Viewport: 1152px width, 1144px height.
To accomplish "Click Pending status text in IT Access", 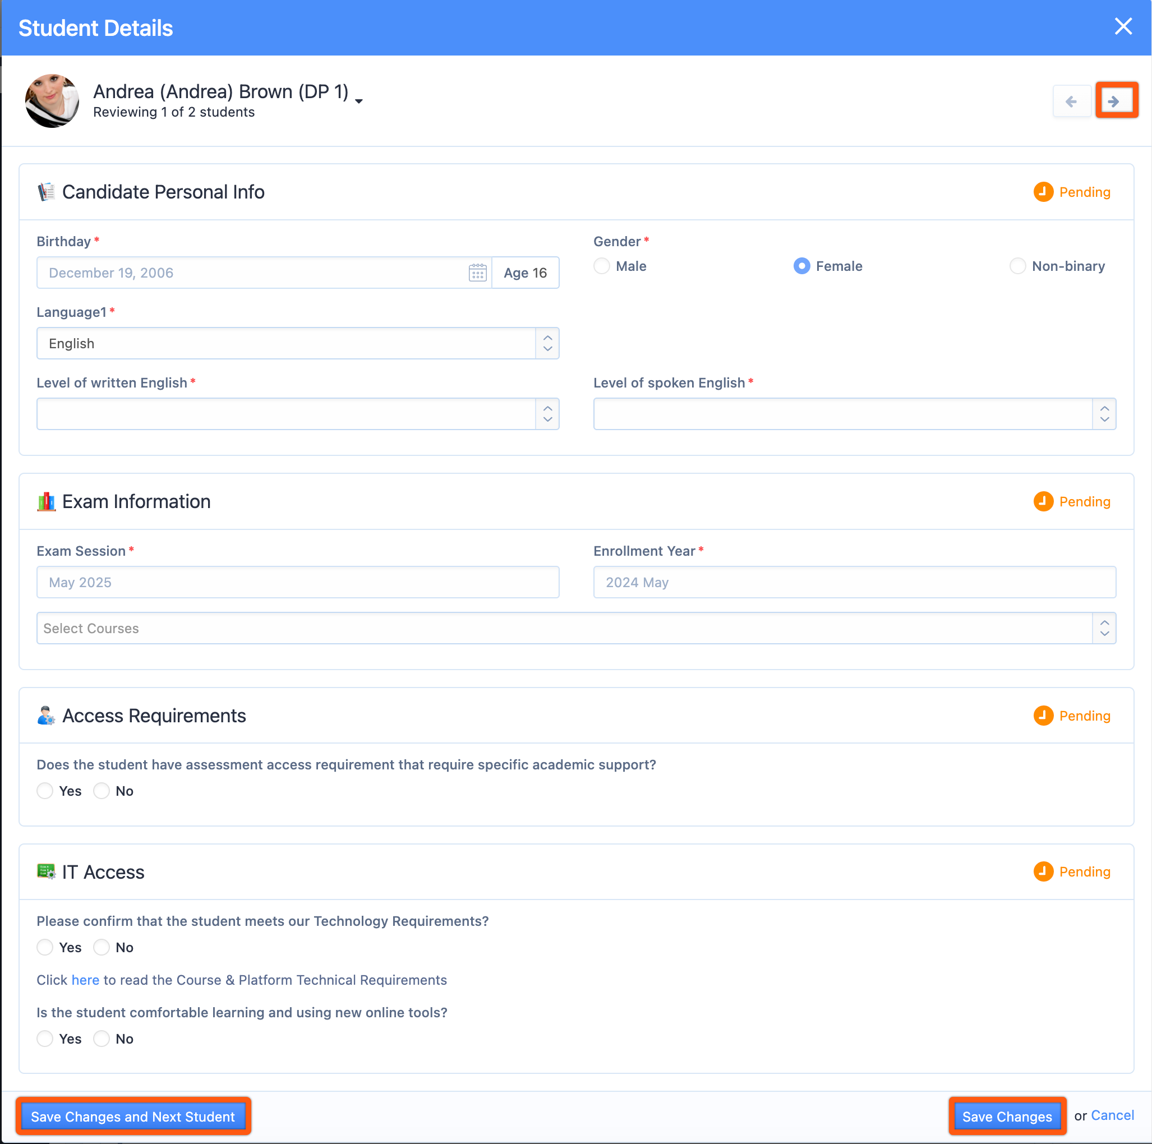I will pos(1085,872).
